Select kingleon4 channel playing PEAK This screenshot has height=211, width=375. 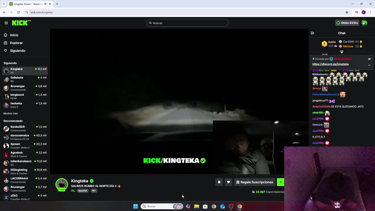[x=25, y=96]
